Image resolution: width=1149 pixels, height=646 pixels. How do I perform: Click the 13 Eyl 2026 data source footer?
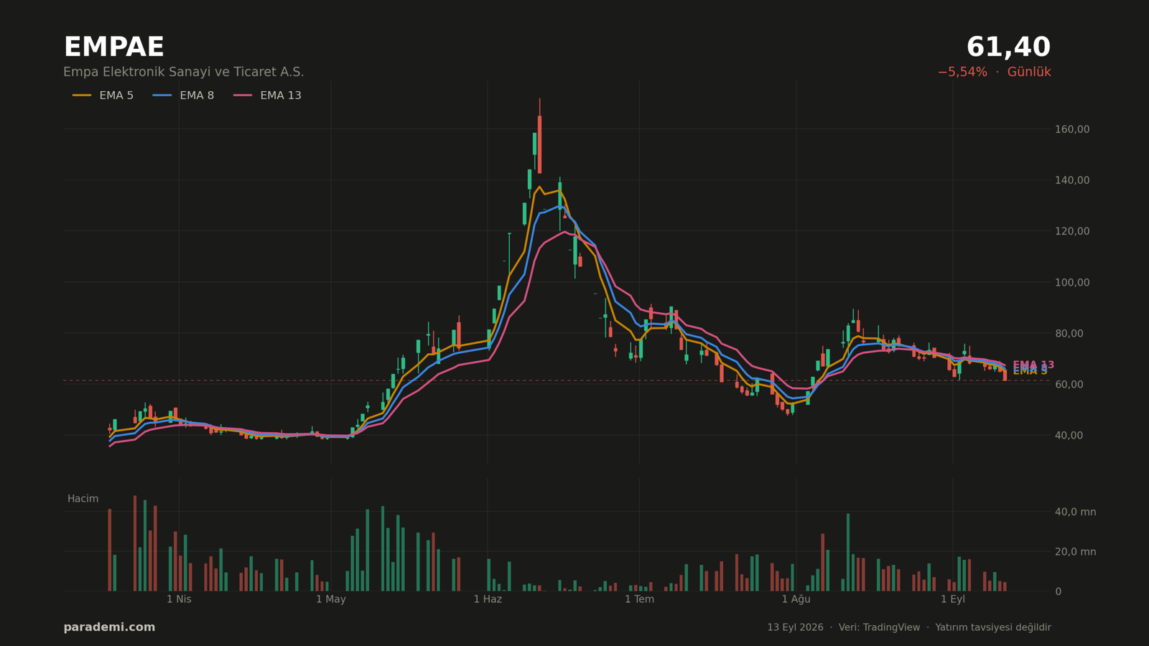(908, 627)
